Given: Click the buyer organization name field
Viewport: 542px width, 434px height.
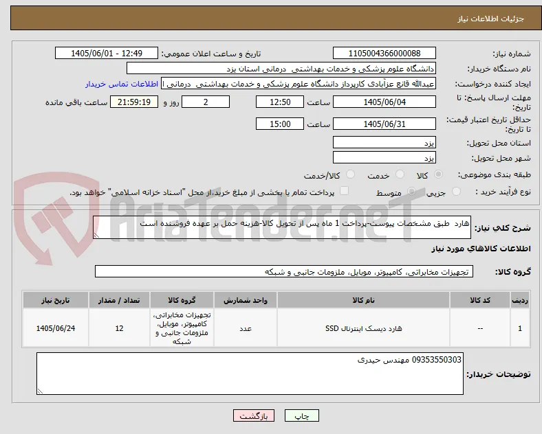Looking at the screenshot, I should point(281,68).
